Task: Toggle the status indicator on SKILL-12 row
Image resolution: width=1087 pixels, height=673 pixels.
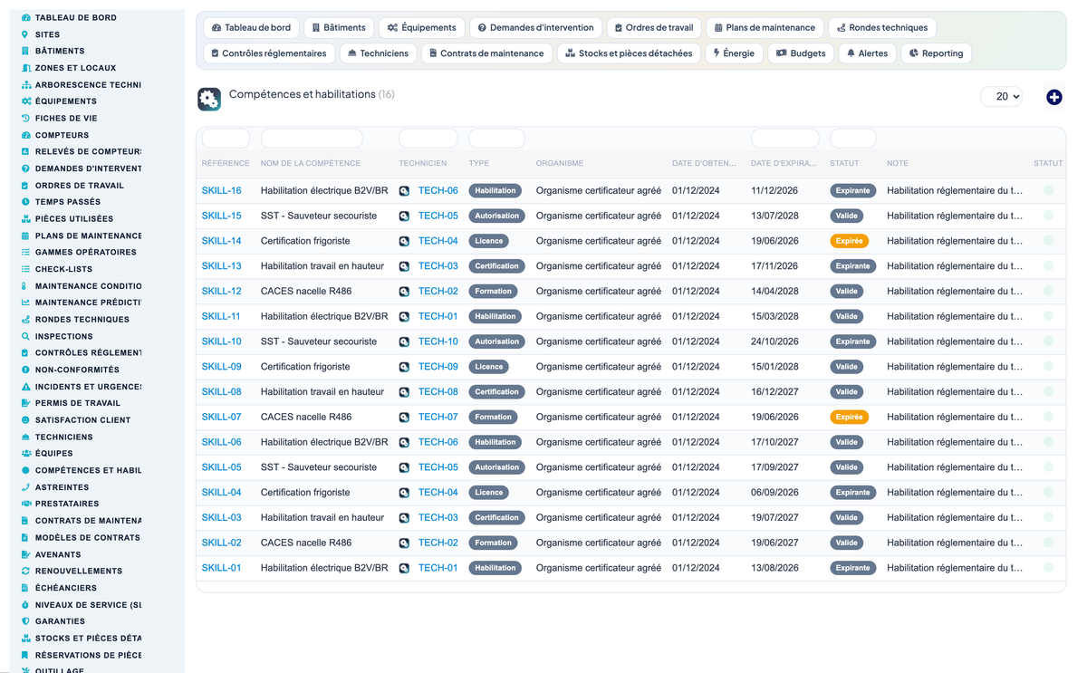Action: coord(1048,292)
